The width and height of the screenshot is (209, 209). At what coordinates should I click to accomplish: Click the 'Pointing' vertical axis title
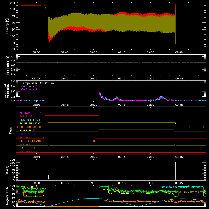pyautogui.click(x=7, y=26)
